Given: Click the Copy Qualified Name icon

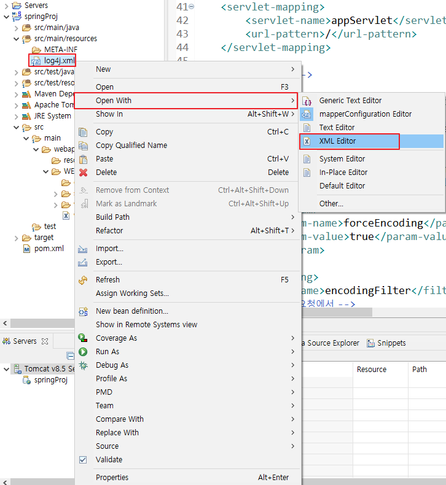Looking at the screenshot, I should pos(83,145).
